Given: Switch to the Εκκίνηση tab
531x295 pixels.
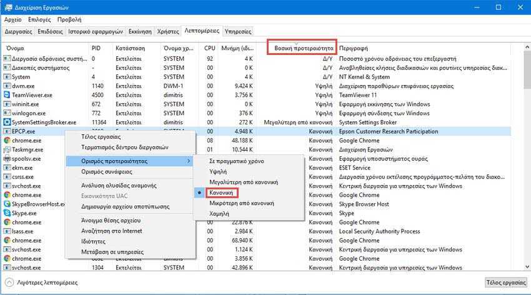Looking at the screenshot, I should (x=140, y=31).
